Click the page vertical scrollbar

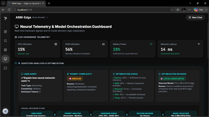pyautogui.click(x=208, y=40)
